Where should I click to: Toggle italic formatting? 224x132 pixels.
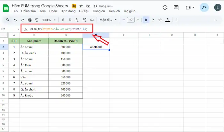153,20
